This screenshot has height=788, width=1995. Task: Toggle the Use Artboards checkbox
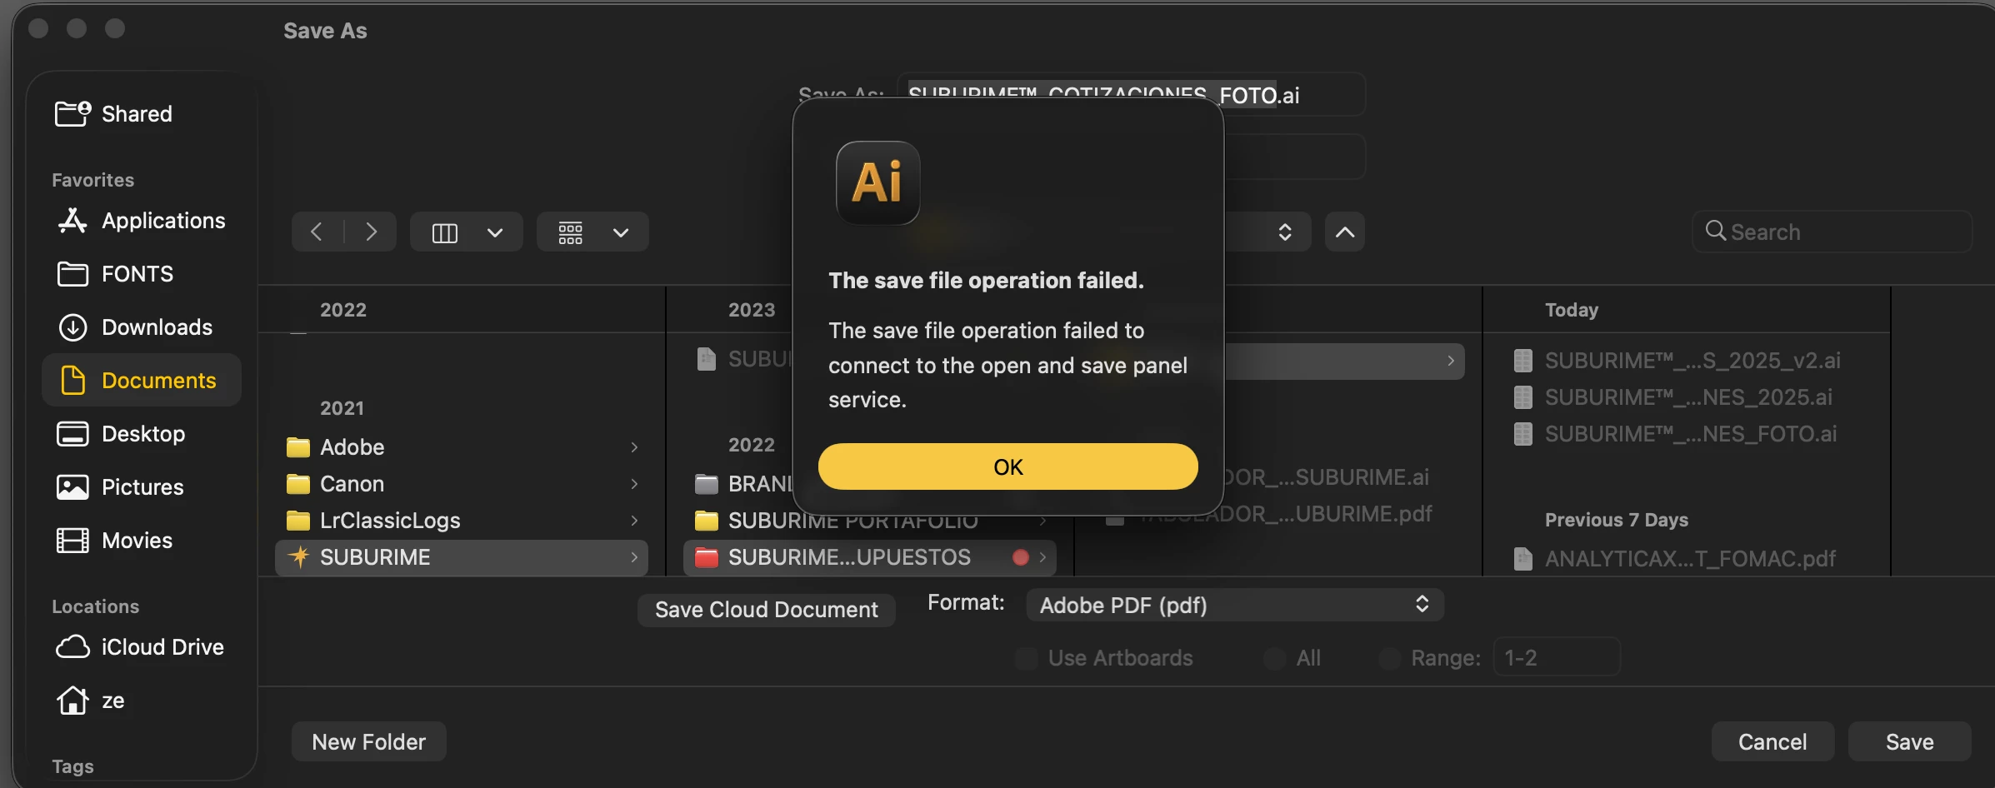click(1027, 658)
